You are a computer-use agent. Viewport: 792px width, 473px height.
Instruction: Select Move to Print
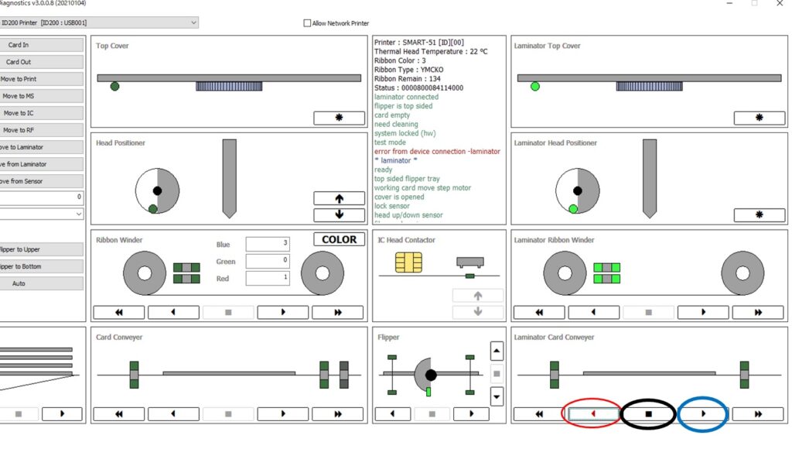(x=42, y=79)
